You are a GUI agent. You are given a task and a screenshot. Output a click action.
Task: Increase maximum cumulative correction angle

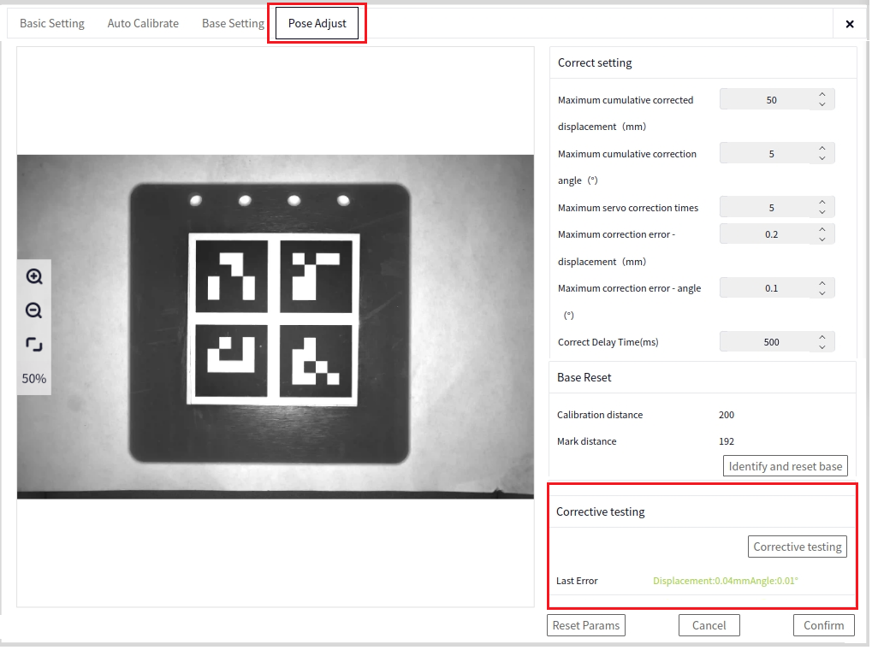pos(822,149)
